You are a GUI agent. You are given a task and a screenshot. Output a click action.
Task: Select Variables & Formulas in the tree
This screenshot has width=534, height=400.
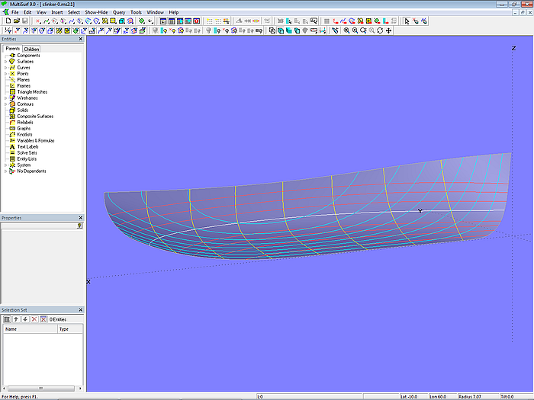coord(36,141)
